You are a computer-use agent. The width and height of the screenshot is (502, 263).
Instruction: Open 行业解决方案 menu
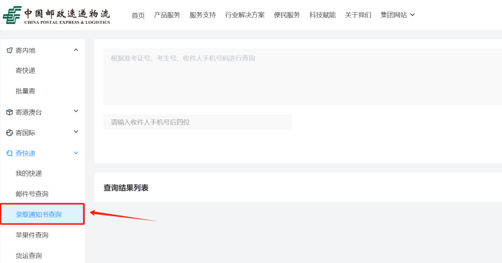pos(245,15)
